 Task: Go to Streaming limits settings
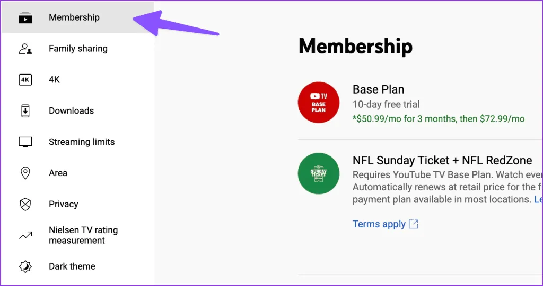82,142
